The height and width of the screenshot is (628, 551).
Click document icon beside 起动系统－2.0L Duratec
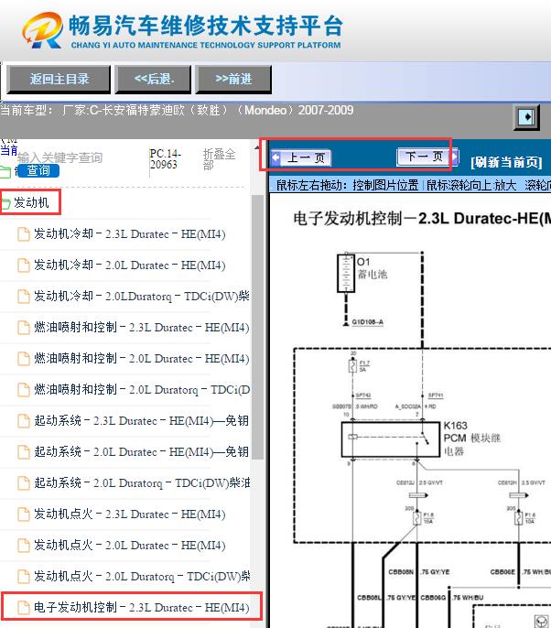tap(24, 452)
